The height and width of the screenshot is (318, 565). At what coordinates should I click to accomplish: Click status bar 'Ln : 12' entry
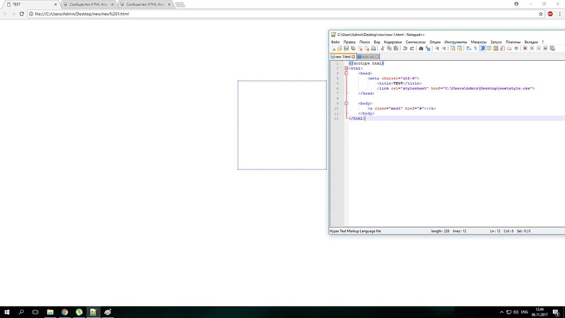[x=495, y=231]
